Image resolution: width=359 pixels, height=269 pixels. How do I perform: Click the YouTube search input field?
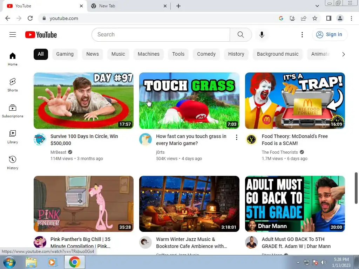point(161,35)
